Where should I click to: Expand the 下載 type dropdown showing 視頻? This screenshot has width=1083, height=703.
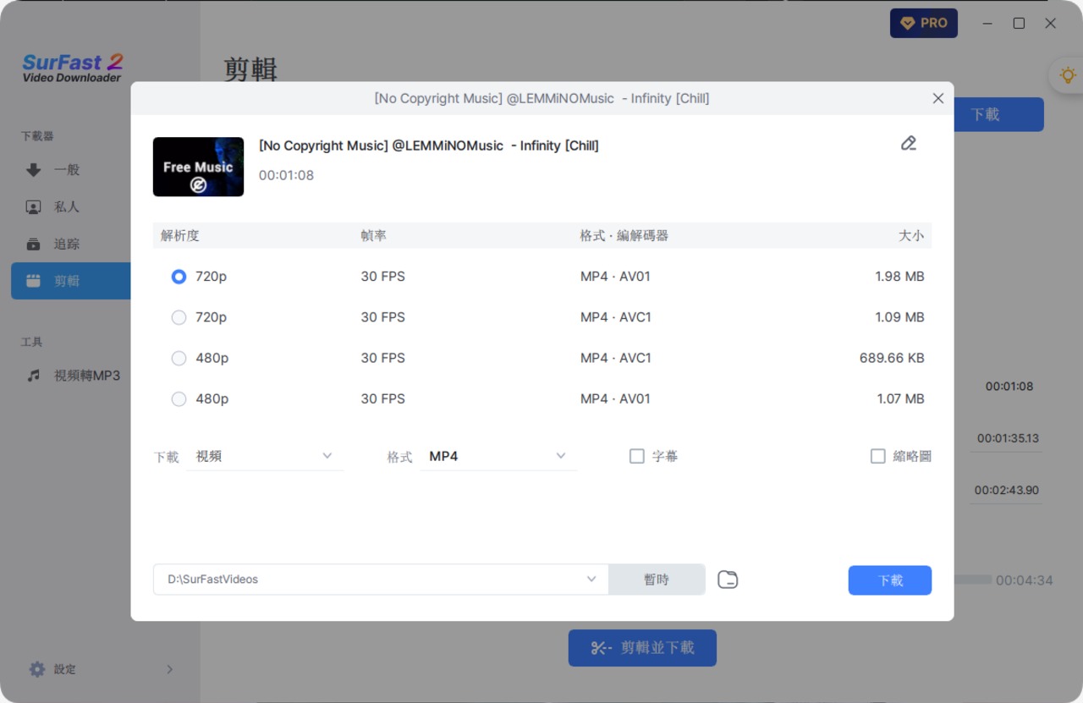click(x=265, y=456)
